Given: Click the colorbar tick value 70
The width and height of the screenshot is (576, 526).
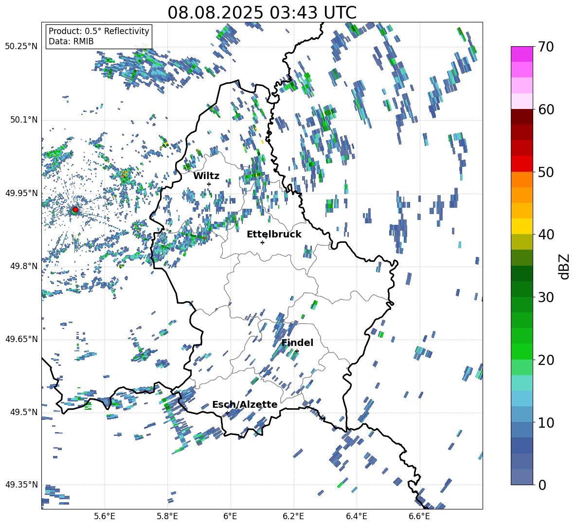Looking at the screenshot, I should (545, 47).
